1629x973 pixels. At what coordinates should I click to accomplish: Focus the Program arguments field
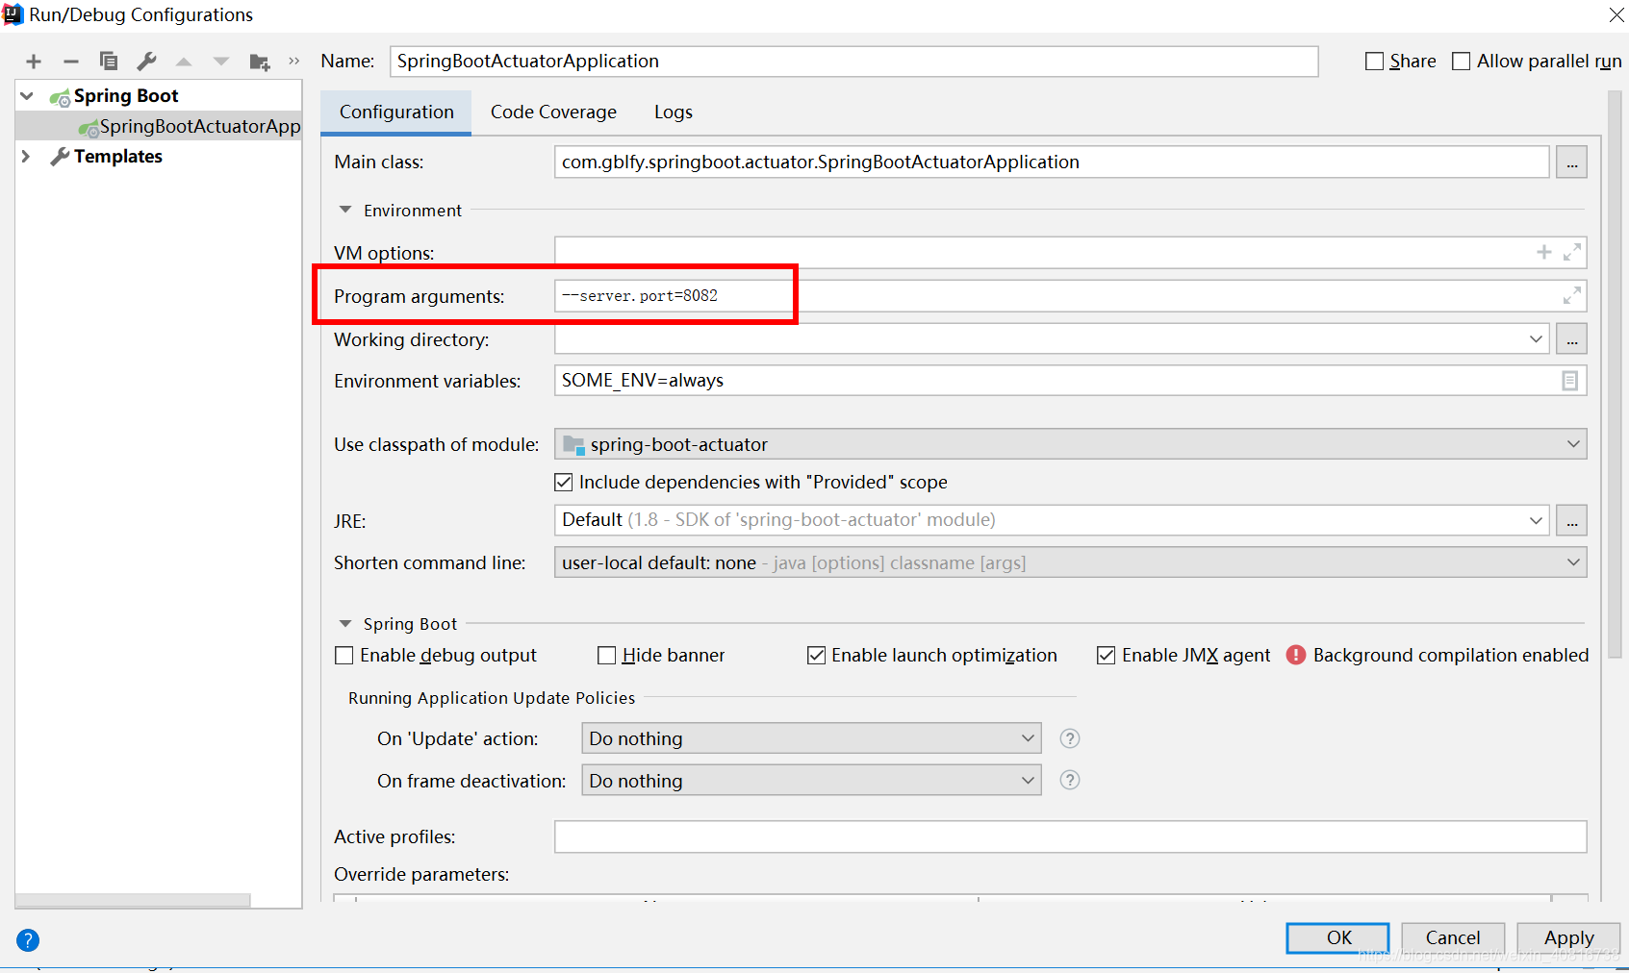coord(1070,296)
